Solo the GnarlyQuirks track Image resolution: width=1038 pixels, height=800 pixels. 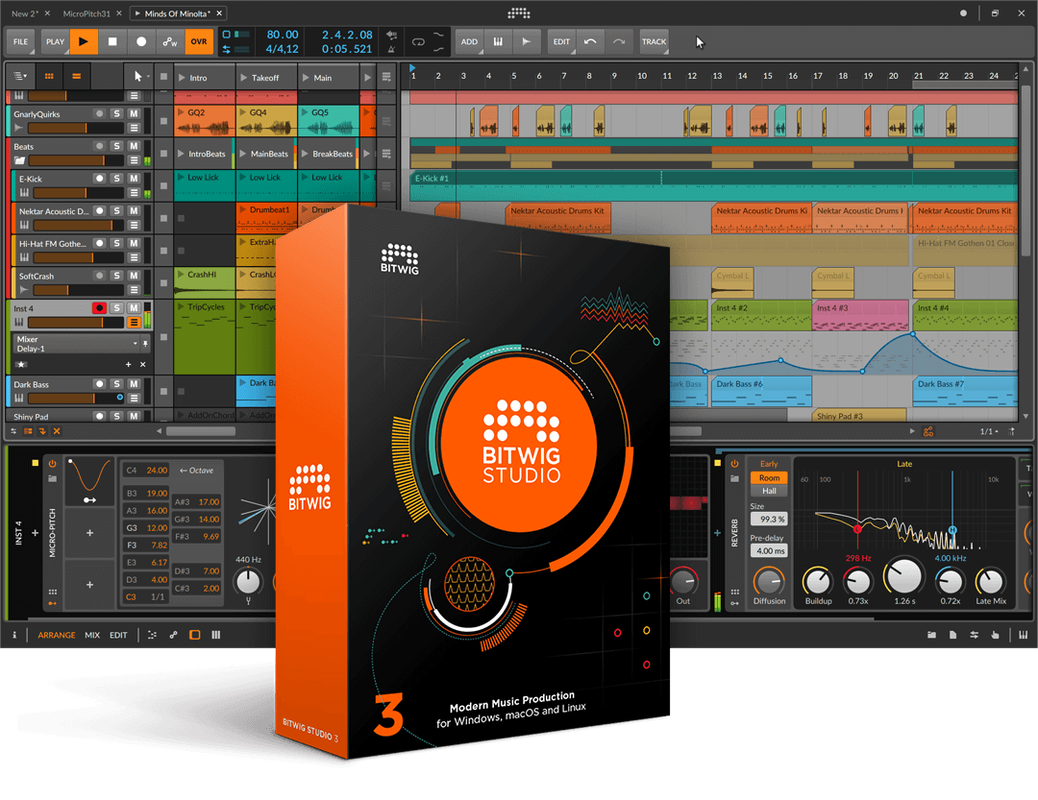[116, 114]
